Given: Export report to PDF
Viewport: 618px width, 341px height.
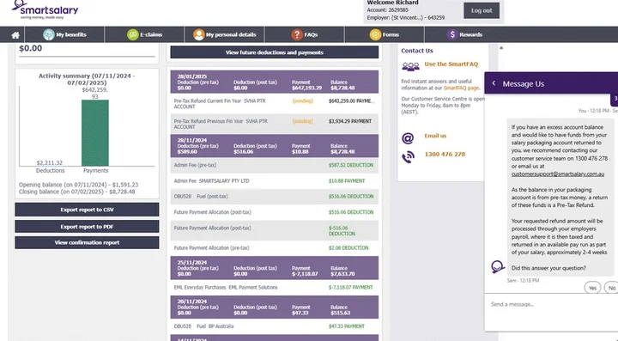Looking at the screenshot, I should (x=87, y=227).
